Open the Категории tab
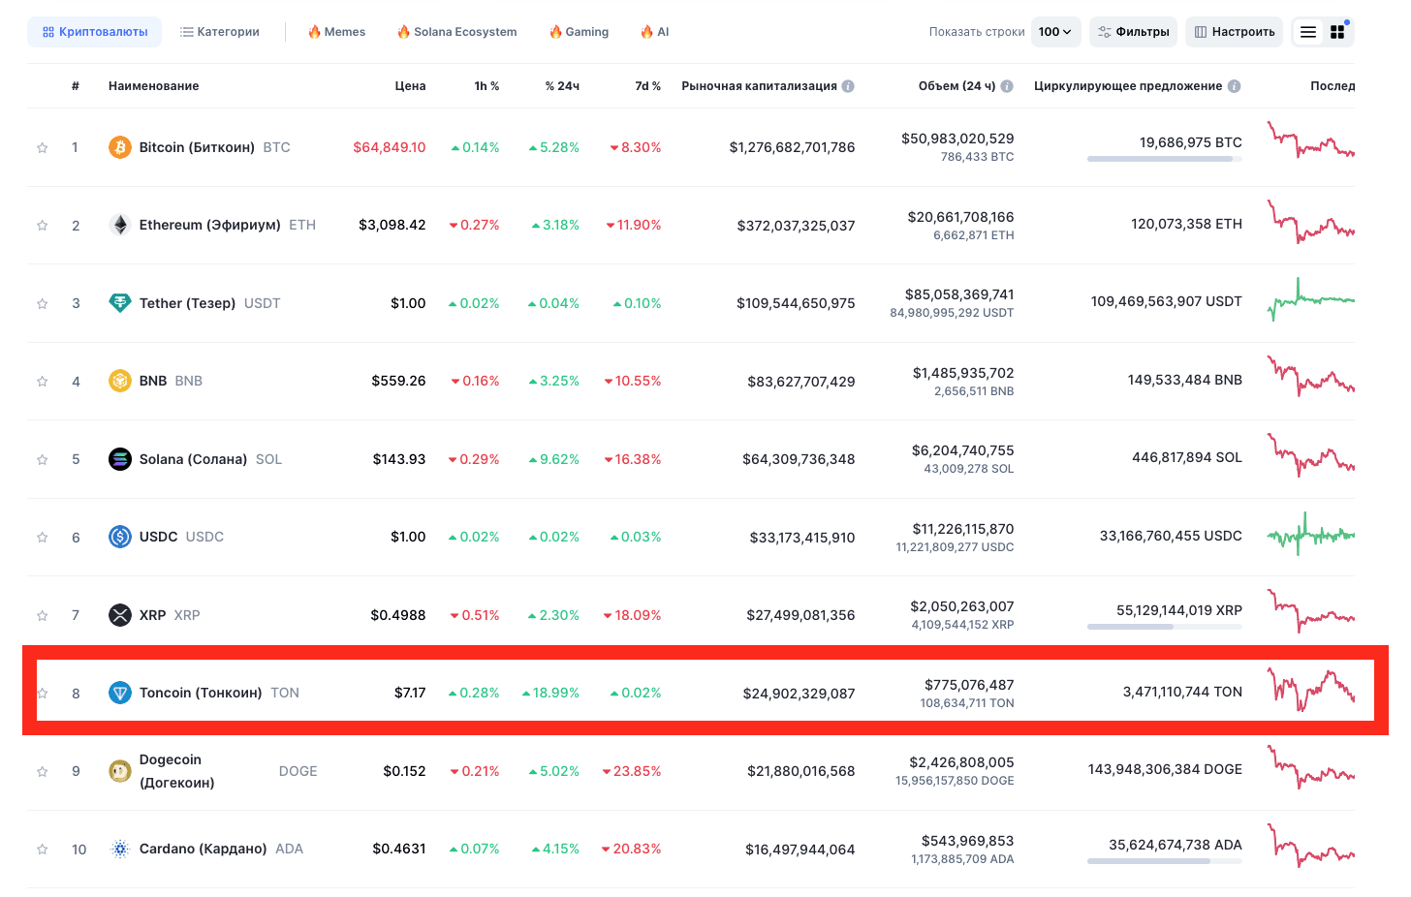This screenshot has width=1411, height=897. coord(220,32)
